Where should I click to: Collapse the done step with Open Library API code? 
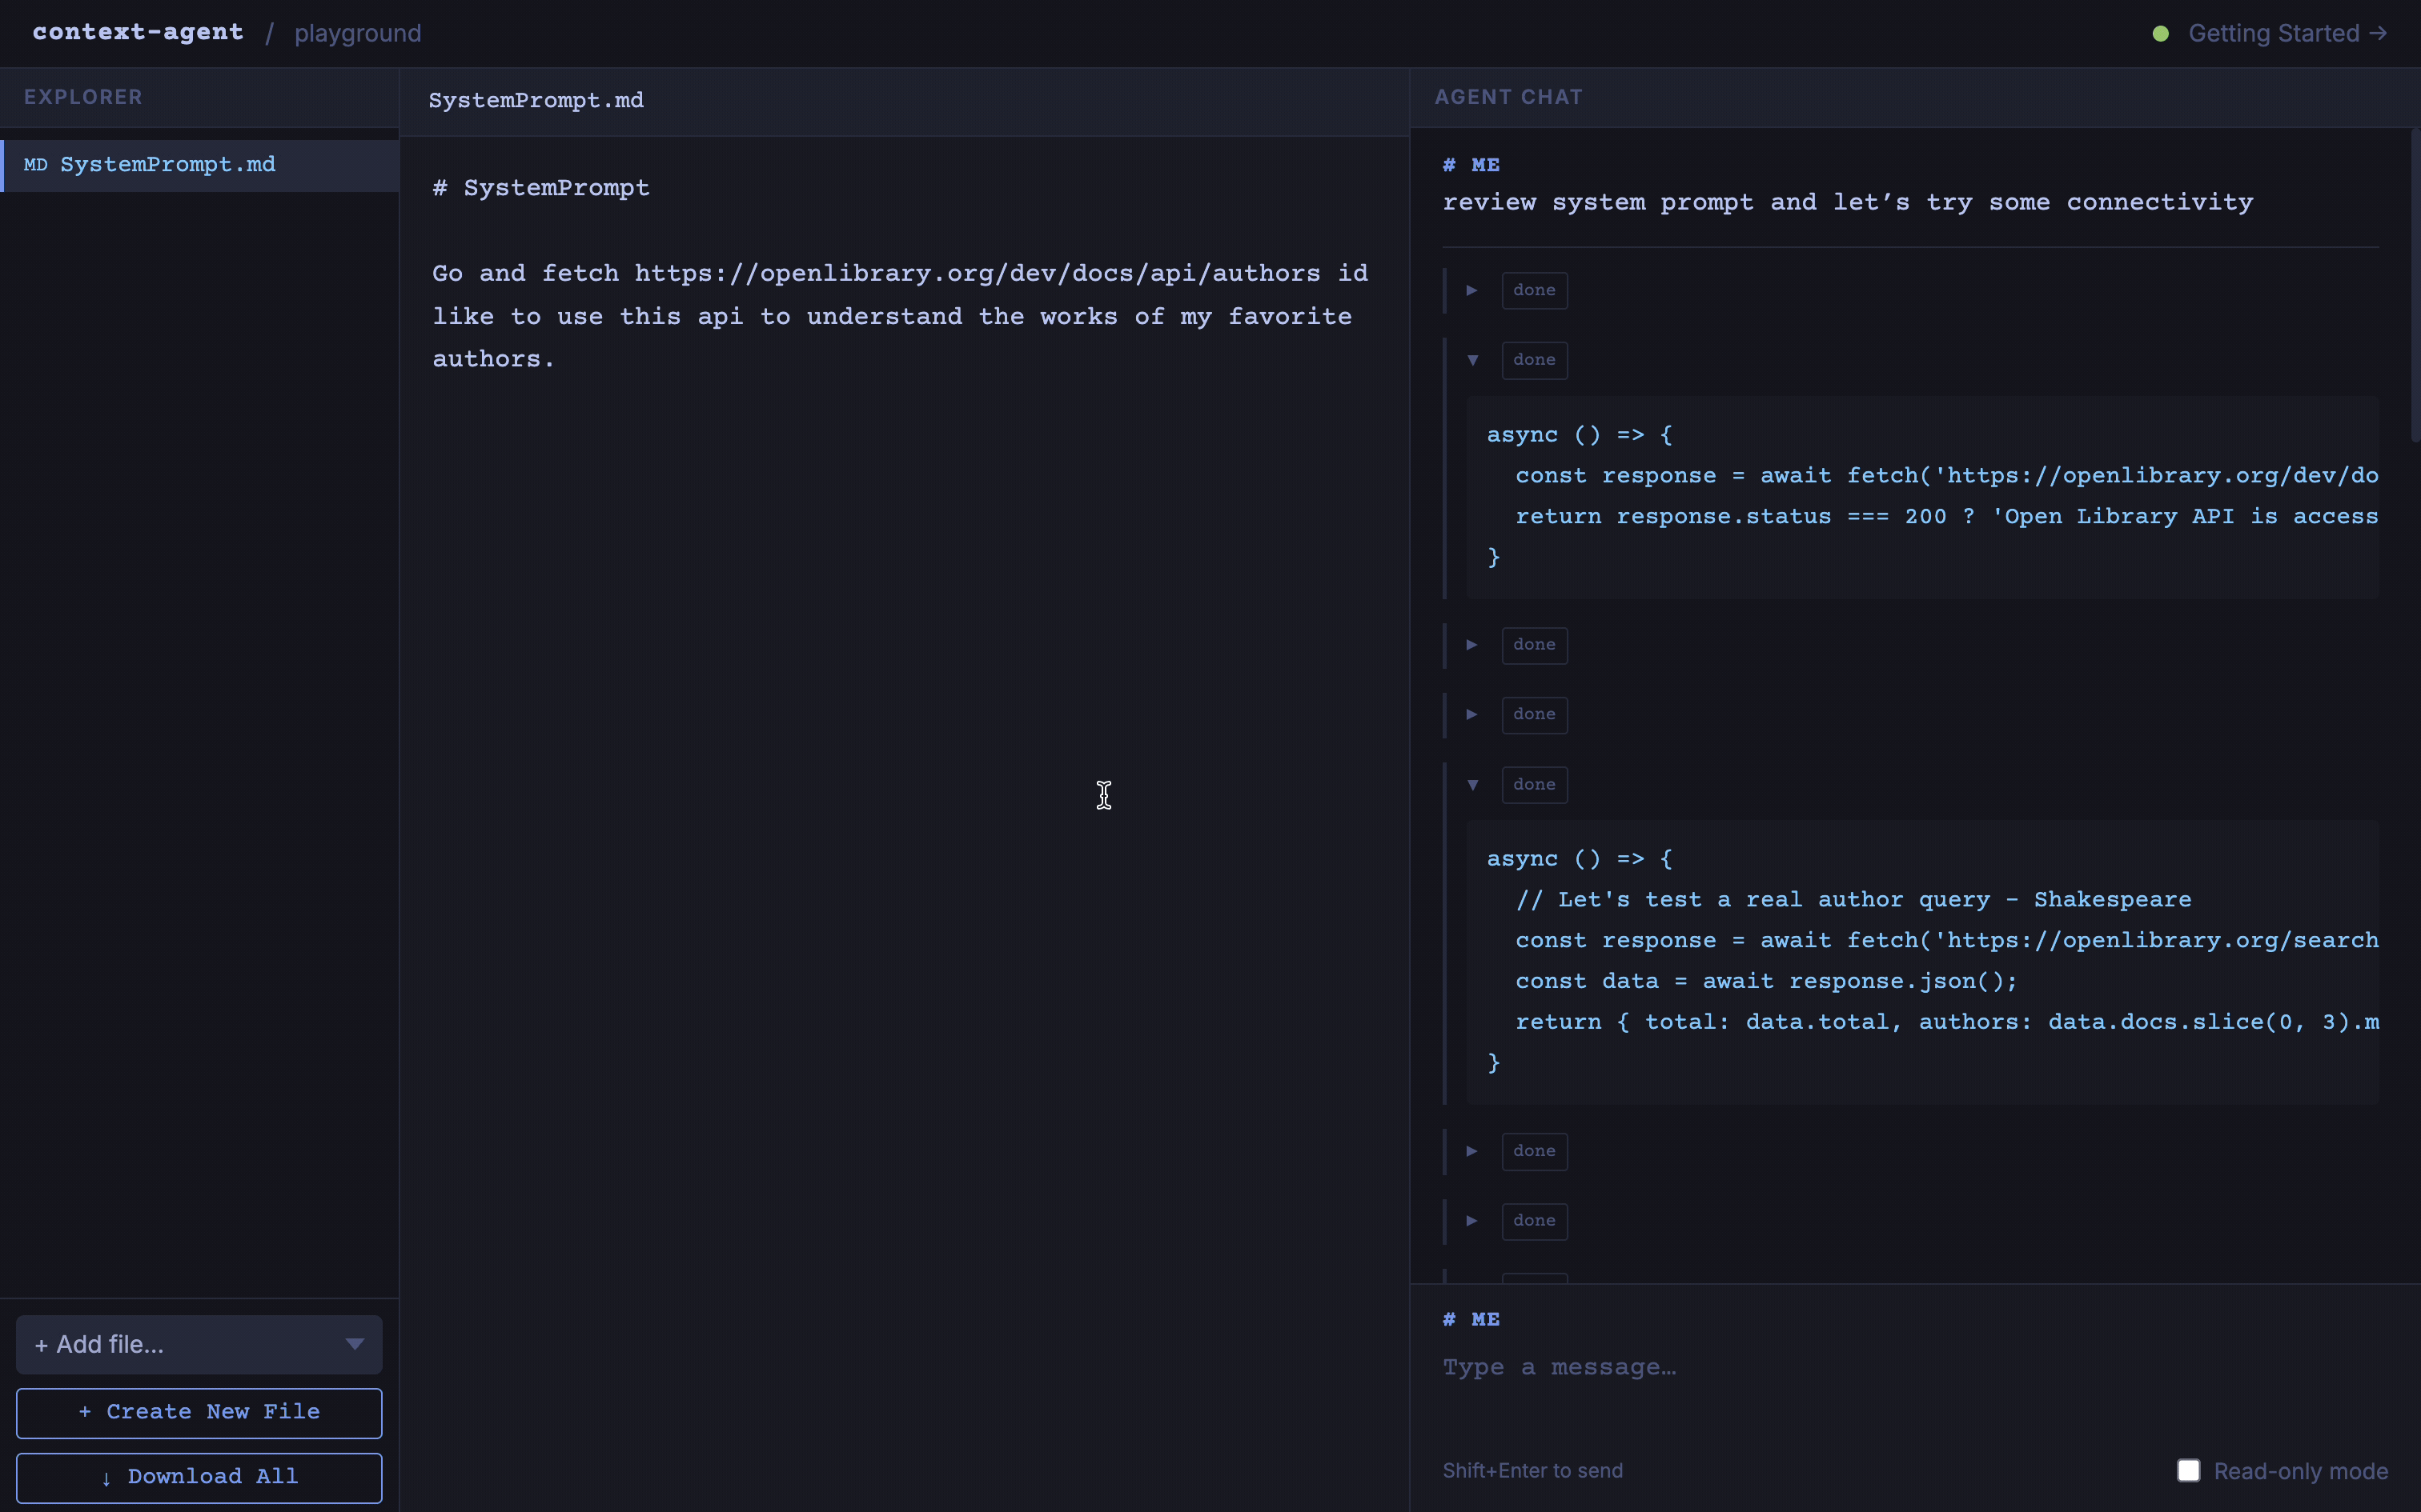coord(1472,360)
